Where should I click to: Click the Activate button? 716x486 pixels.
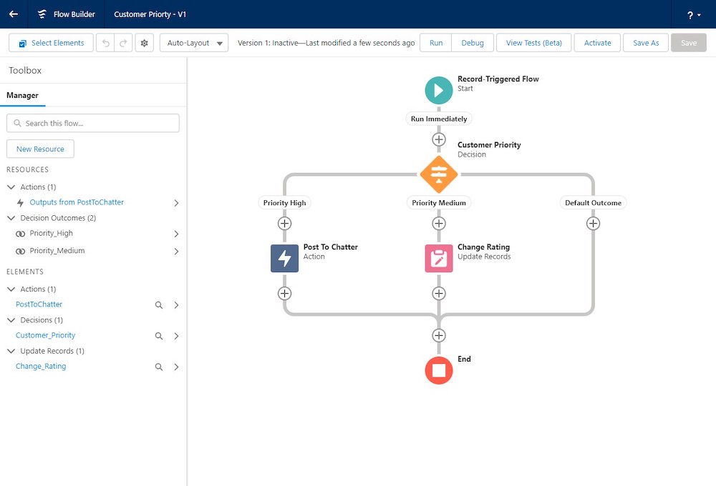(597, 43)
